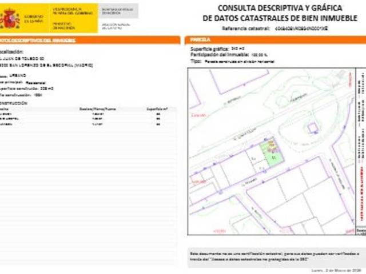Click the green highlighted parcel on the map
This screenshot has width=366, height=274.
(x=272, y=152)
